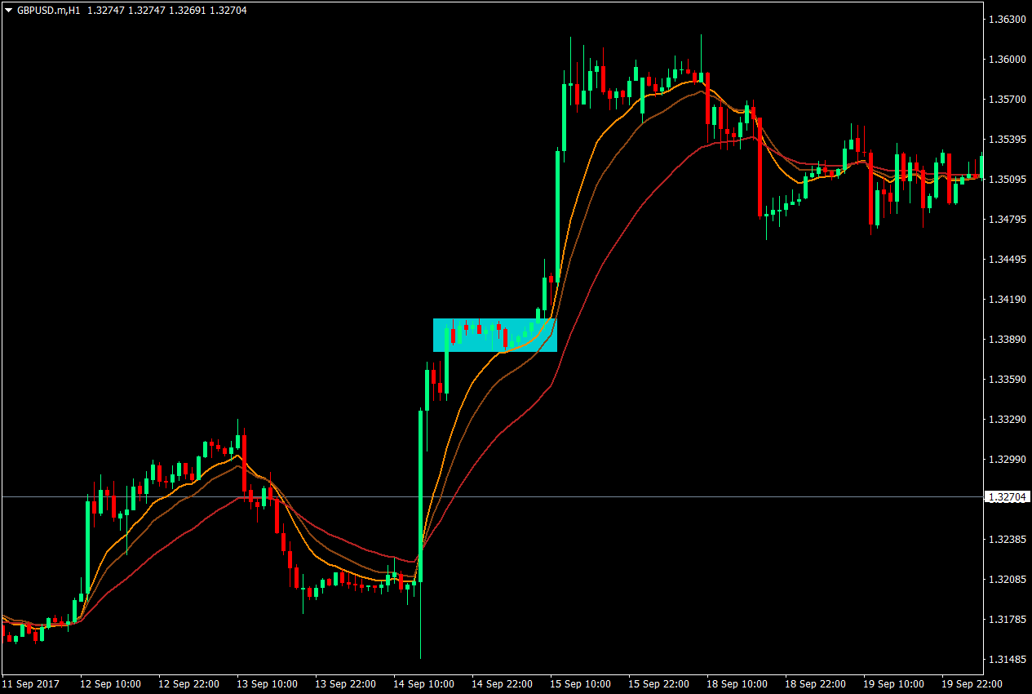
Task: Click the 1.34190 price axis label
Action: tap(1006, 300)
